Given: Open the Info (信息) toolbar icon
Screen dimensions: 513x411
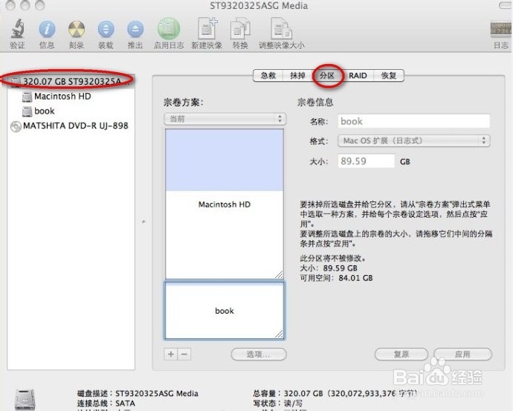Looking at the screenshot, I should click(47, 29).
